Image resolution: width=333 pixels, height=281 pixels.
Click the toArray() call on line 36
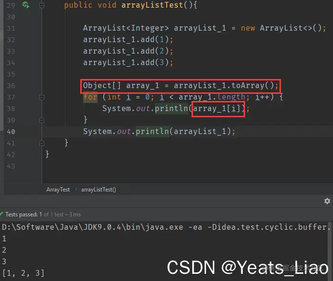pyautogui.click(x=253, y=86)
